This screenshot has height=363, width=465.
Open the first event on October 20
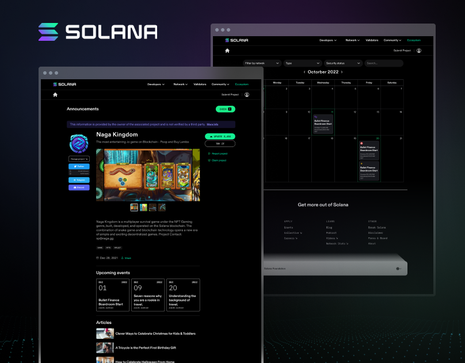click(369, 150)
